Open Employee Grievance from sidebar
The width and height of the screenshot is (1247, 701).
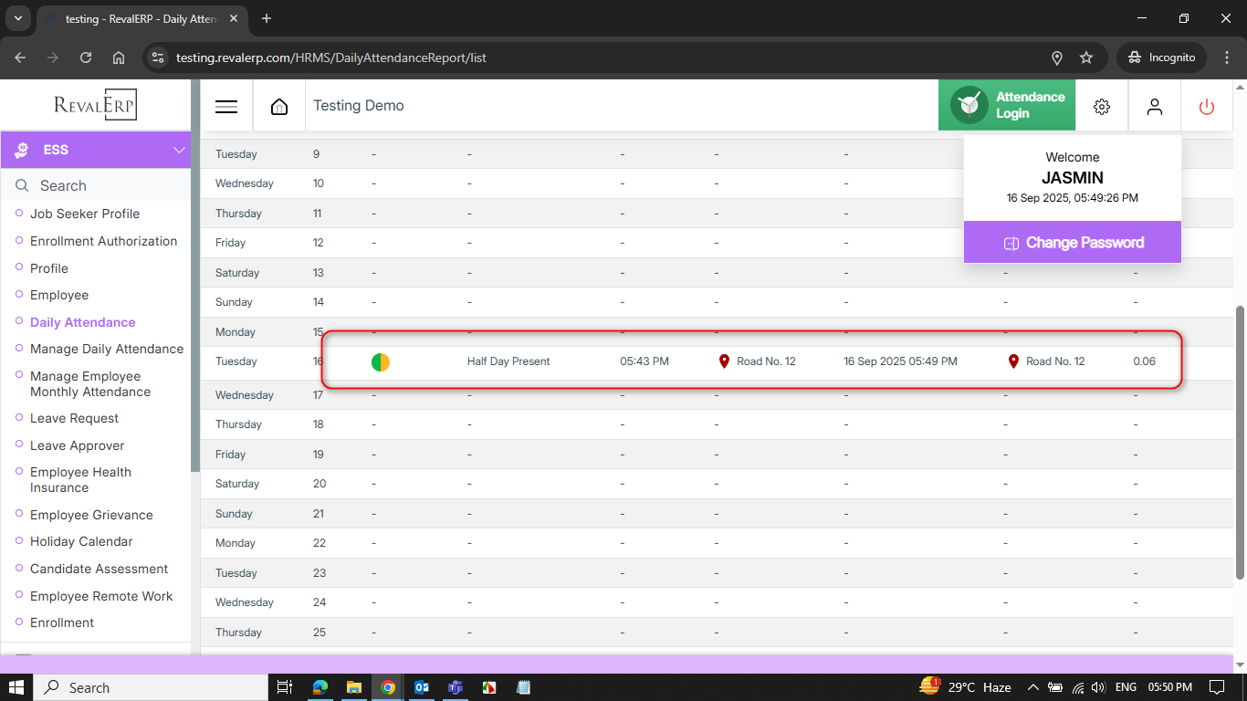pyautogui.click(x=91, y=515)
